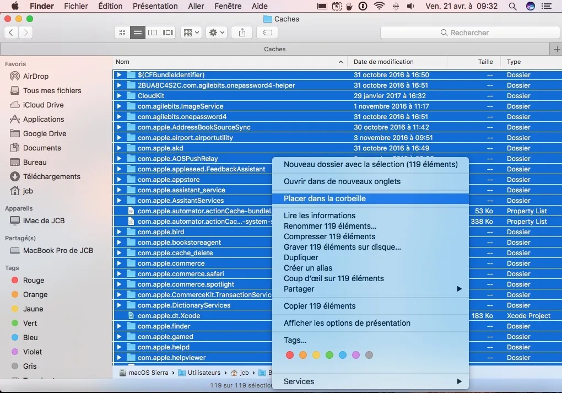Screen dimensions: 562x393
Task: Choose Dupliquer in context menu
Action: (x=371, y=257)
